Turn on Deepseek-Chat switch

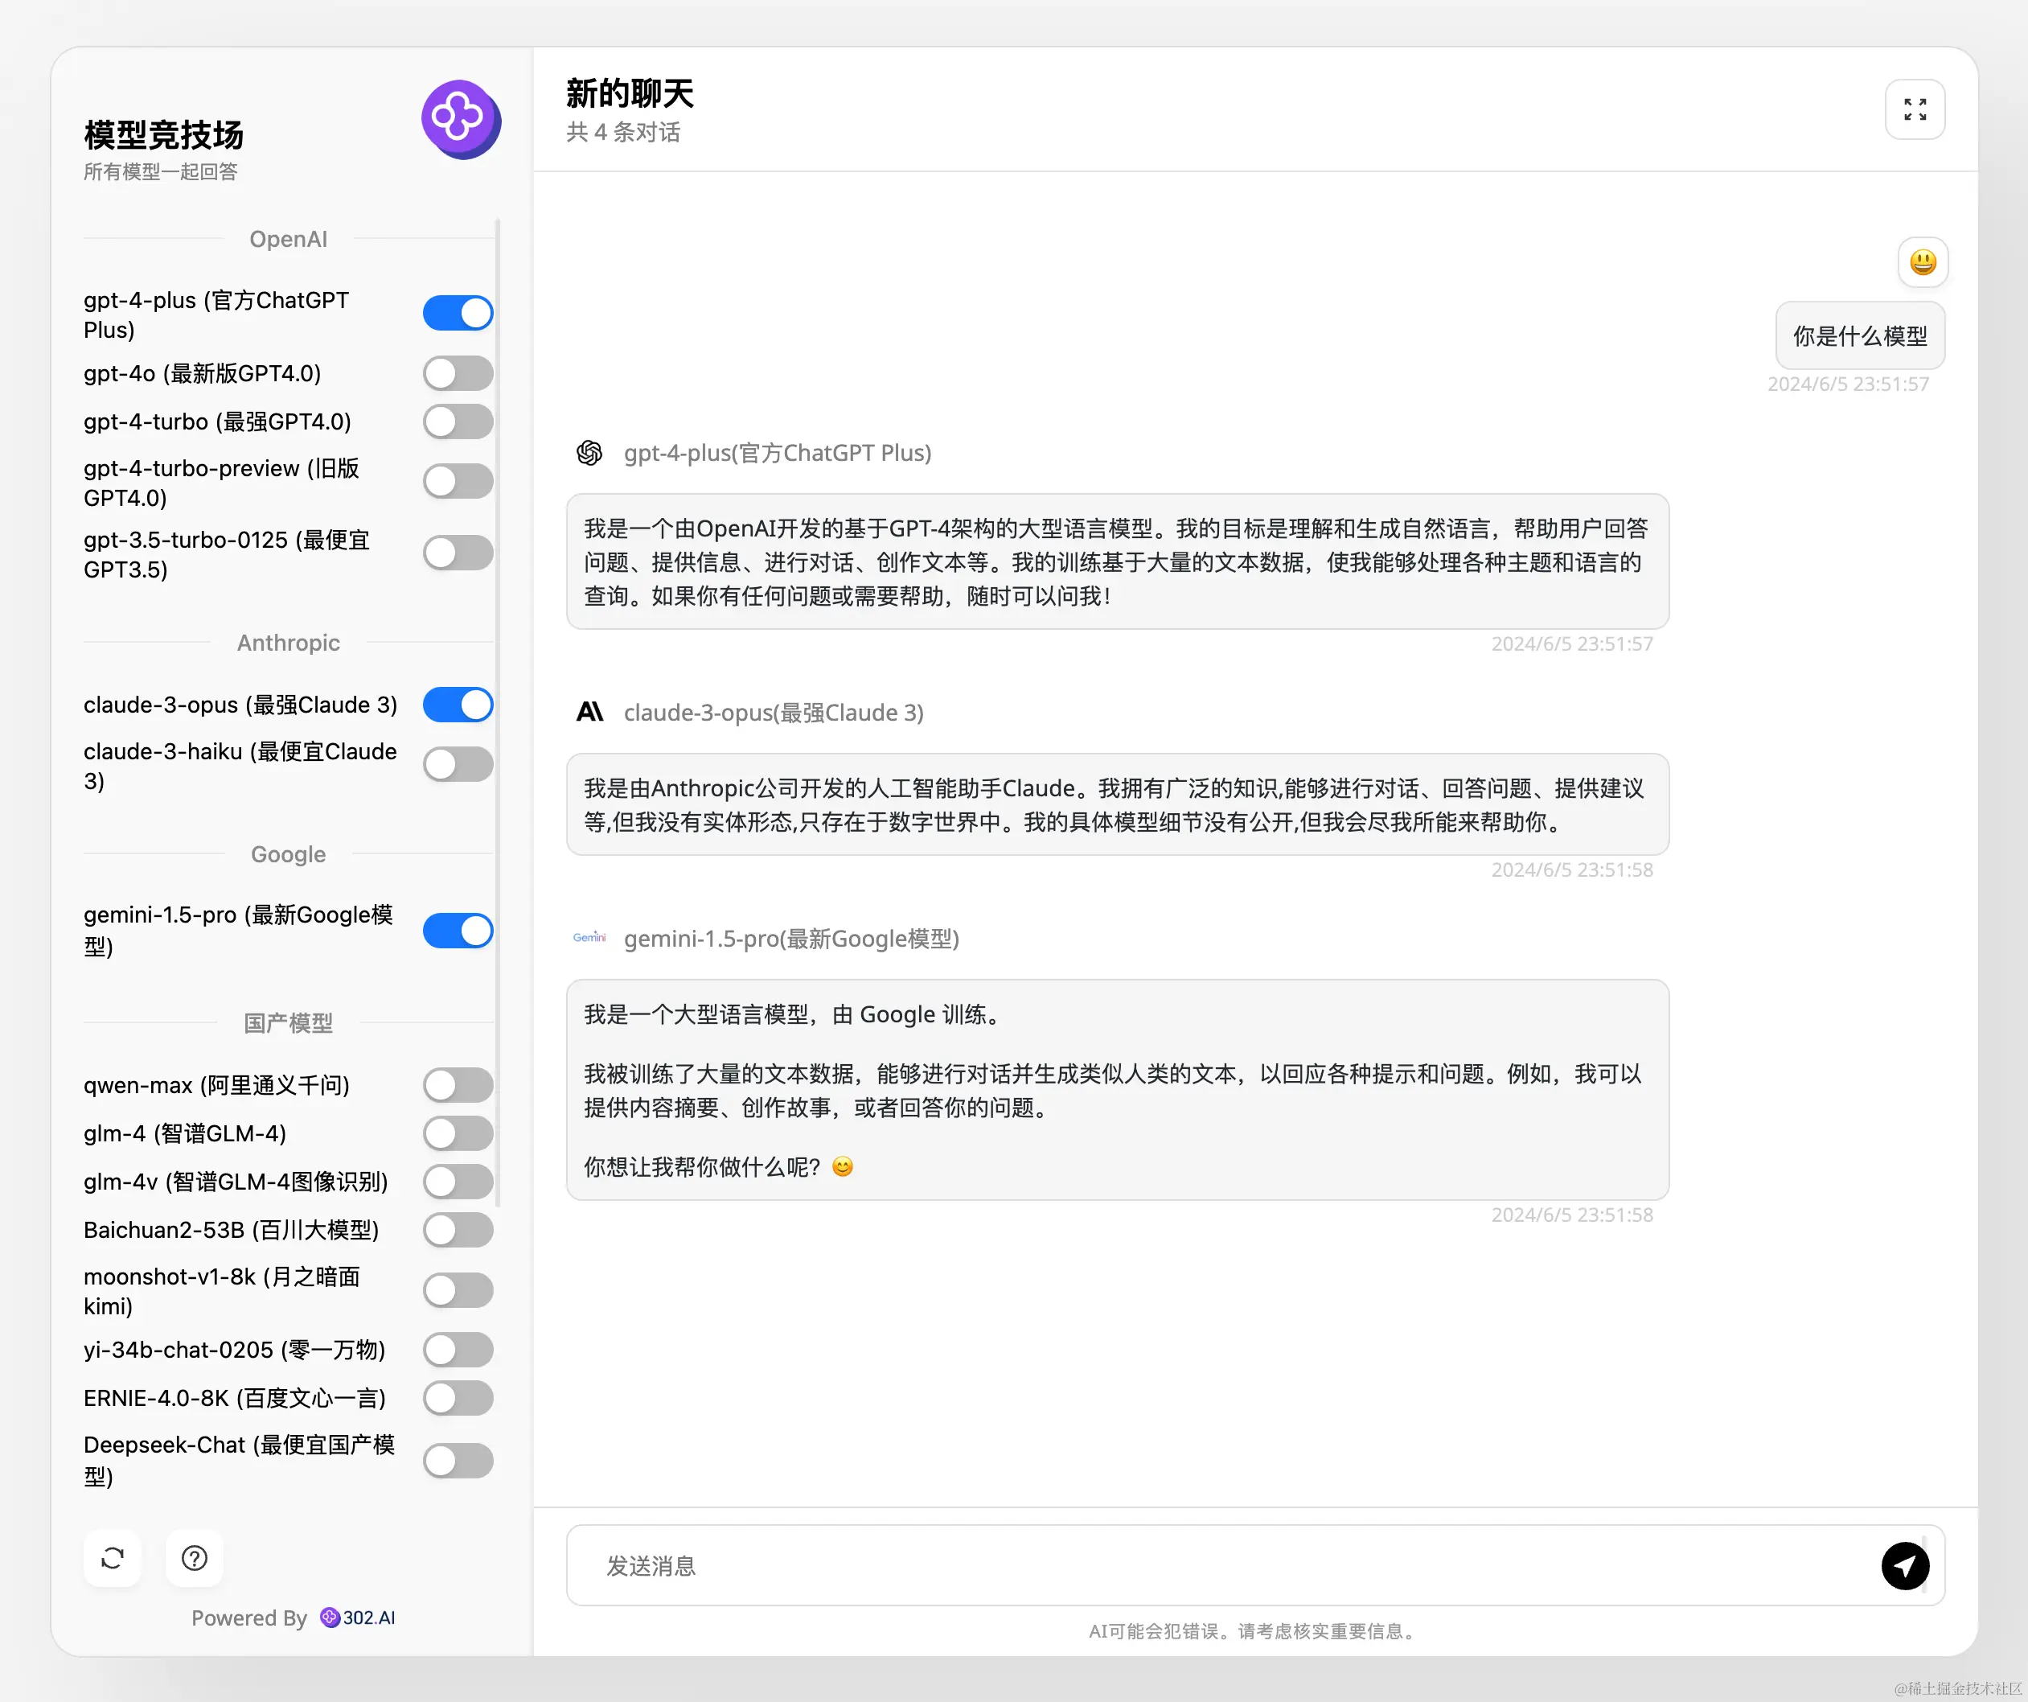click(x=458, y=1461)
